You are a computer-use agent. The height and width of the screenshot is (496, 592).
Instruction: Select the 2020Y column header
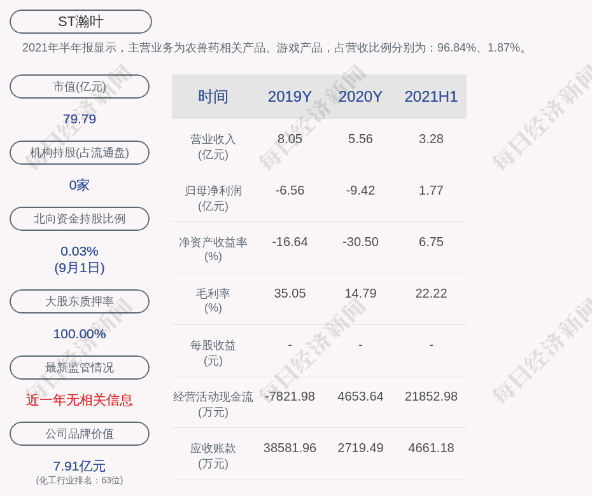tap(360, 97)
